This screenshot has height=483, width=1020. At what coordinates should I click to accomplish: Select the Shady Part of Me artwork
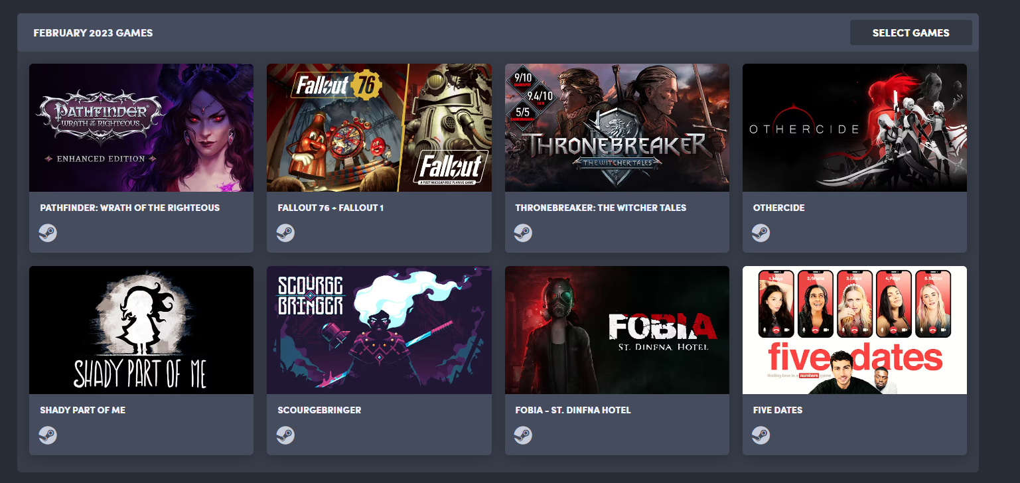[141, 330]
